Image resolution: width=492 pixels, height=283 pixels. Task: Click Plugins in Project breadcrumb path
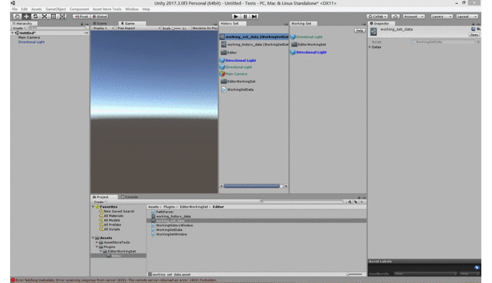point(169,207)
